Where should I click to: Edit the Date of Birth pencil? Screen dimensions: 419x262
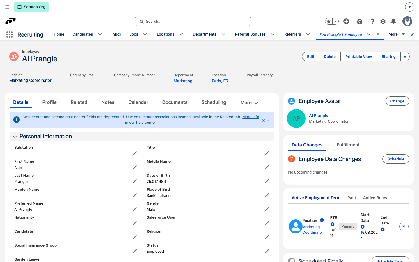(267, 181)
